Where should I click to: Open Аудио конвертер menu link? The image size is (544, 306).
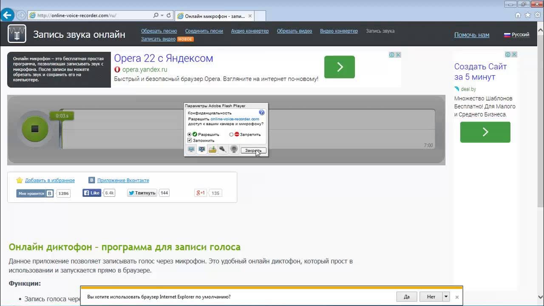tap(250, 31)
